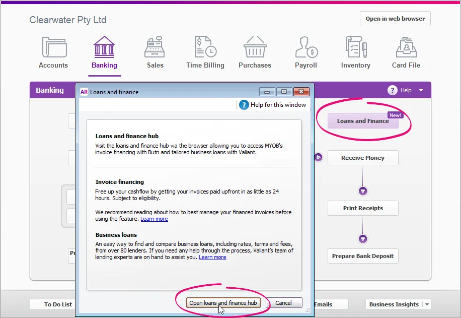The height and width of the screenshot is (318, 461).
Task: Click Open in web browser button
Action: point(395,19)
